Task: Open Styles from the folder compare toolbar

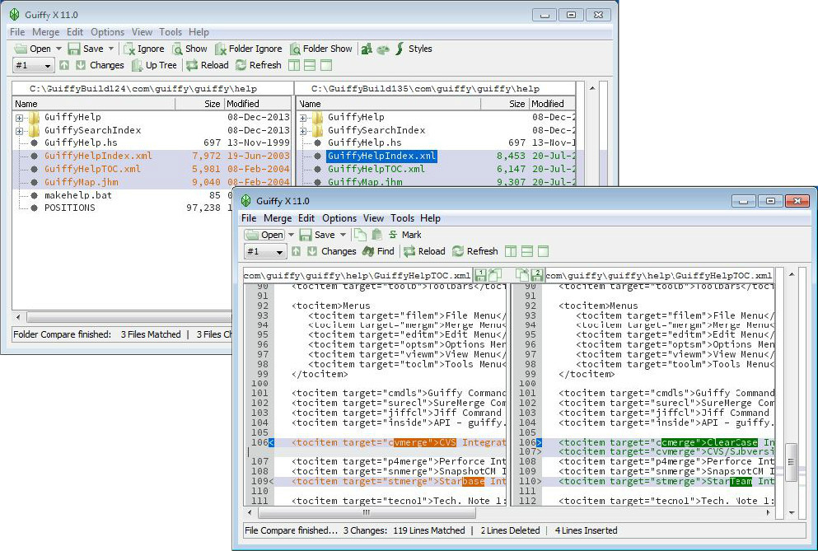Action: coord(414,49)
